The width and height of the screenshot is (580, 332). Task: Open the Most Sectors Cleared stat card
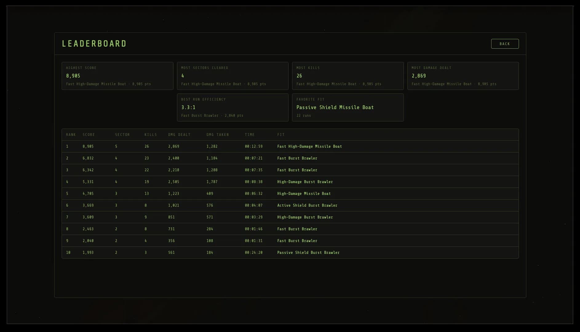tap(232, 76)
